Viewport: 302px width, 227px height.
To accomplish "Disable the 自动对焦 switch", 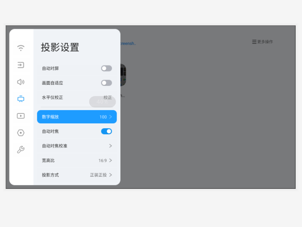I will (x=106, y=131).
